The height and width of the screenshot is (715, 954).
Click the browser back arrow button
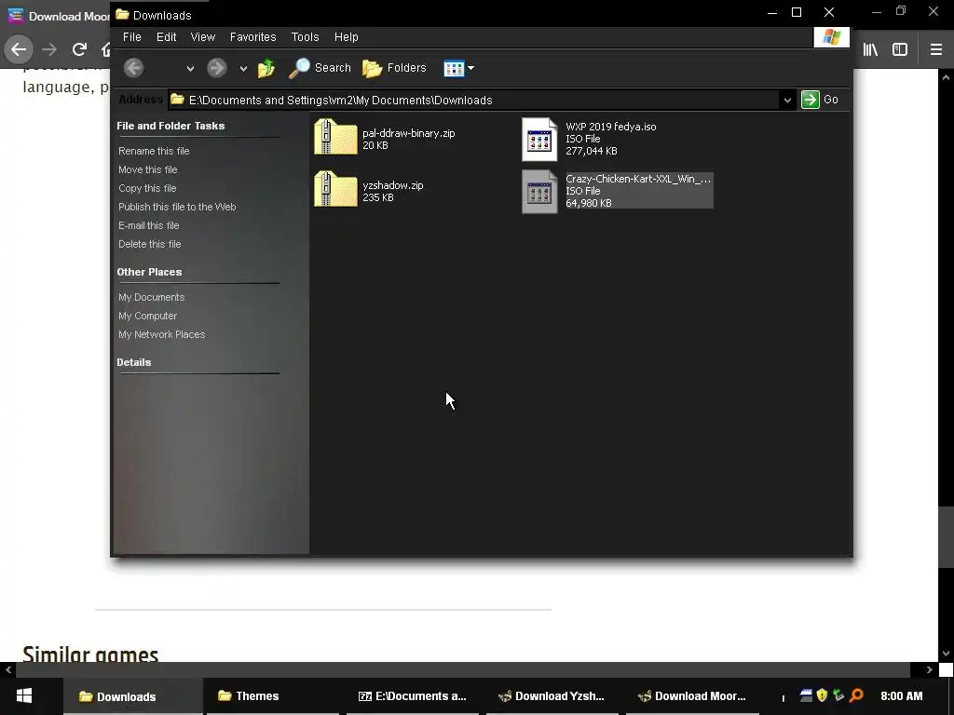click(19, 49)
